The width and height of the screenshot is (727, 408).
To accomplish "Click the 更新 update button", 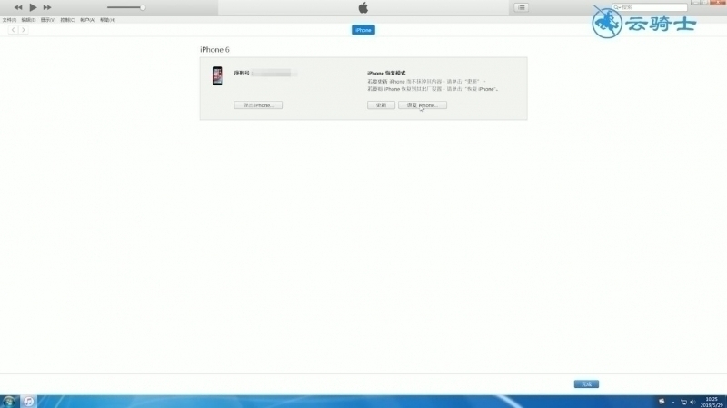I will pos(381,105).
